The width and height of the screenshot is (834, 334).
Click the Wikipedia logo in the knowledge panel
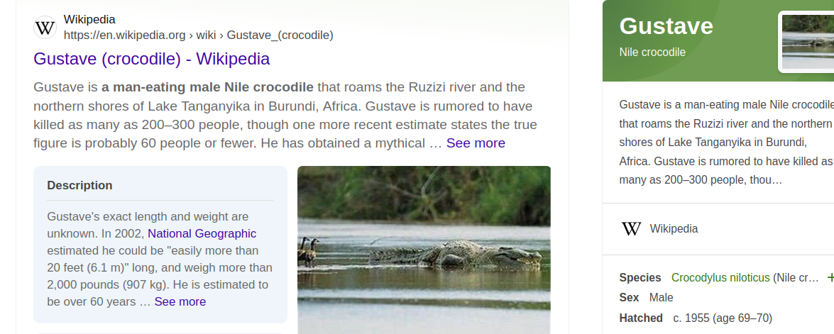point(631,229)
